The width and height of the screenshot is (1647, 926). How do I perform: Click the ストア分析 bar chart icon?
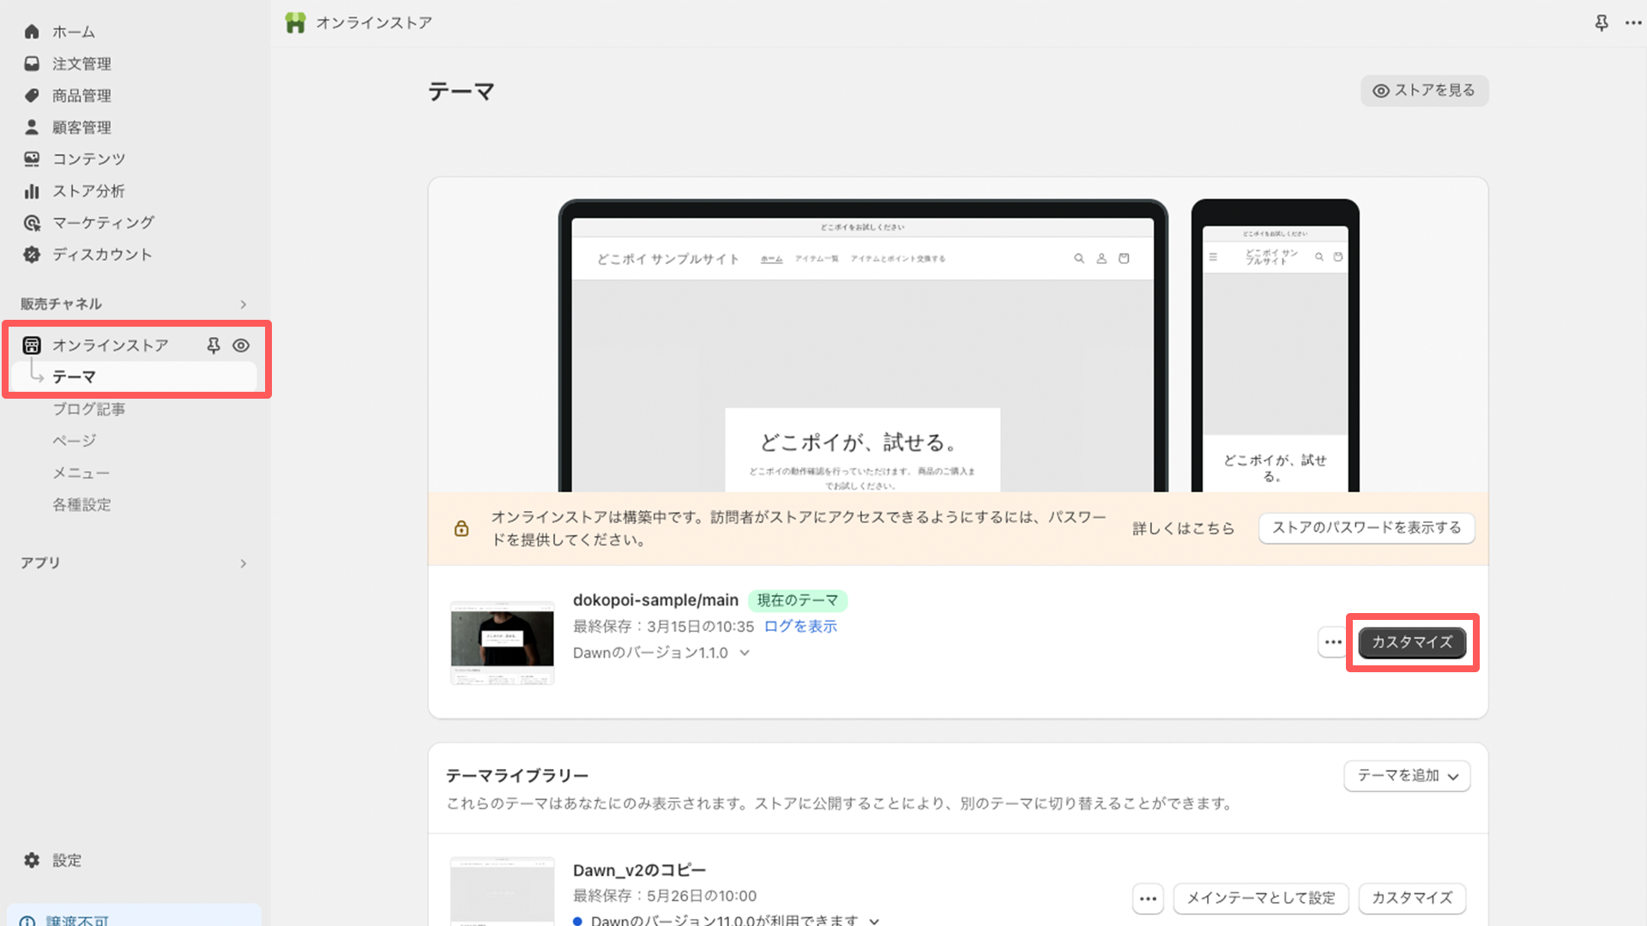tap(32, 190)
